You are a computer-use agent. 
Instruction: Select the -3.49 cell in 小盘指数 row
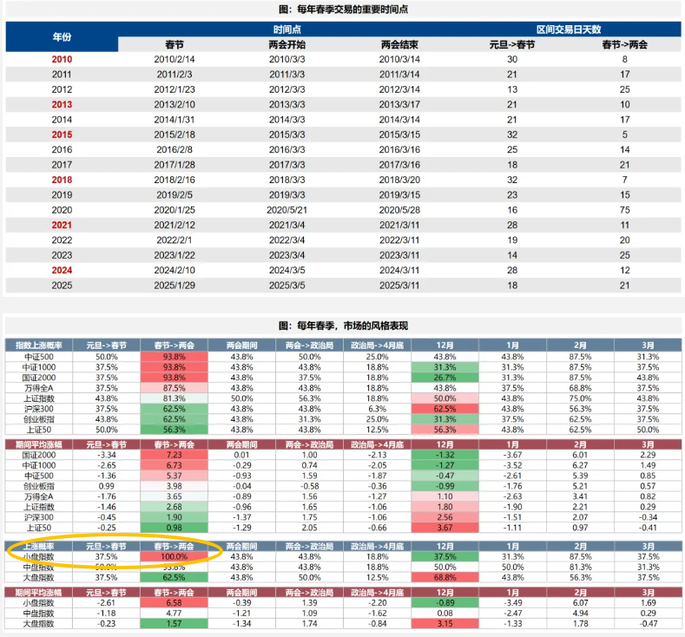point(512,603)
